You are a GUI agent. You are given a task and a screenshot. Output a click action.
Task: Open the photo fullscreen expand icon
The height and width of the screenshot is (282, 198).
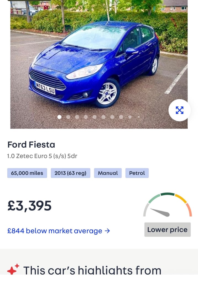[x=180, y=111]
